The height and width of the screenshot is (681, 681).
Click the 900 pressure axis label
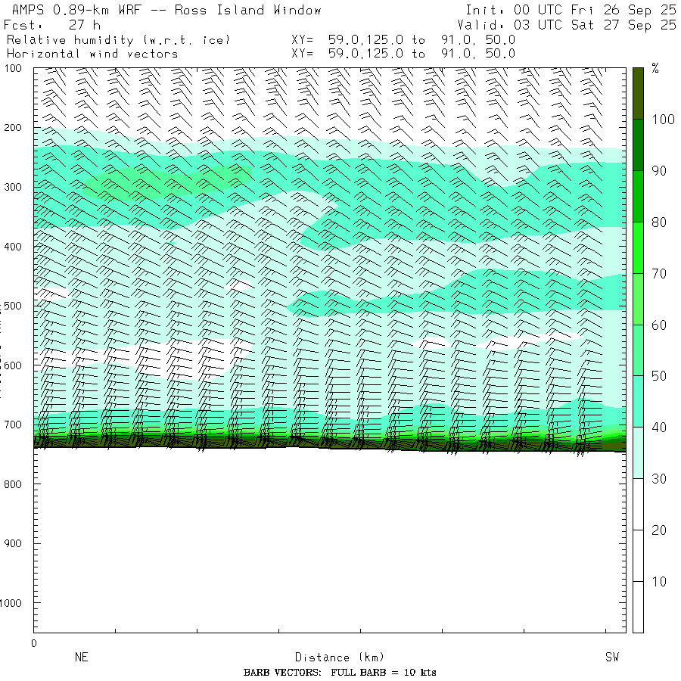point(13,543)
